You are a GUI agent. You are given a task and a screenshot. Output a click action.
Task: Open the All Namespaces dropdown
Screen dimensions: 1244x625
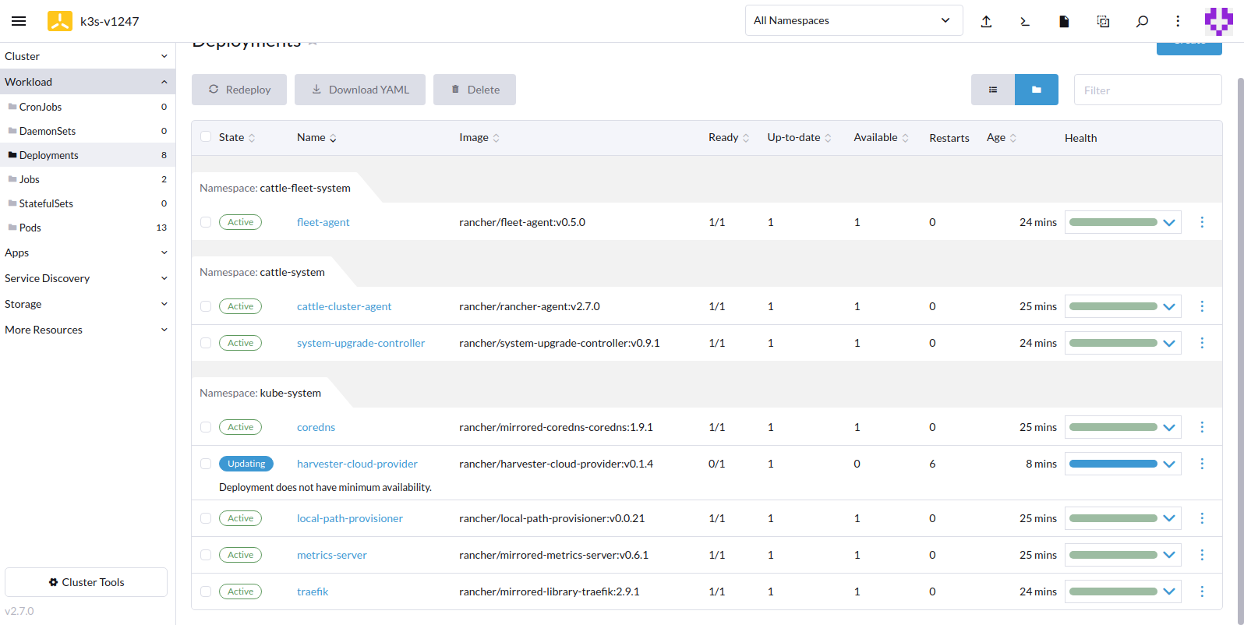[853, 20]
